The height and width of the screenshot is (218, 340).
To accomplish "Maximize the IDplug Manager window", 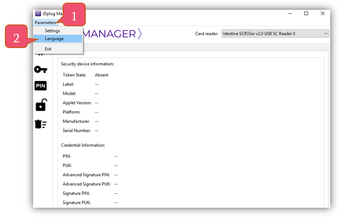I will point(306,14).
